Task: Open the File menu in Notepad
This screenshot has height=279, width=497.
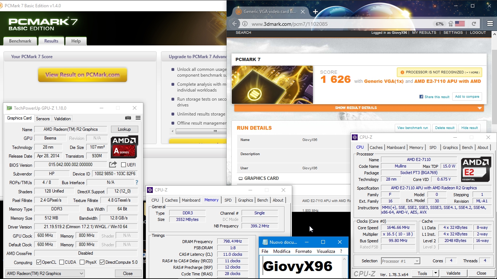Action: pos(265,251)
